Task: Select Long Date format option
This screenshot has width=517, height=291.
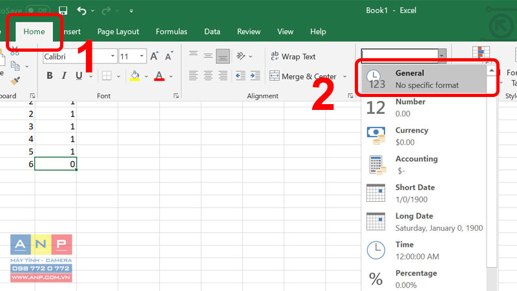Action: [x=424, y=222]
